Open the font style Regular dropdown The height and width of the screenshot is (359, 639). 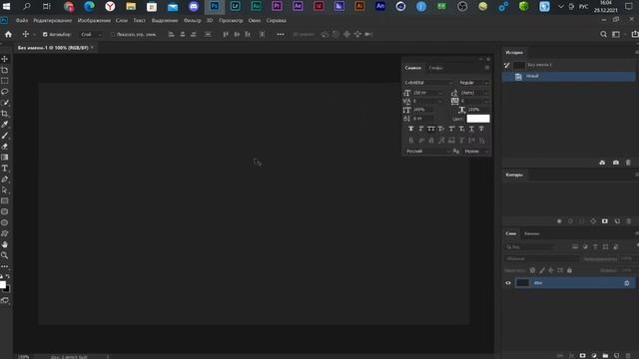(x=473, y=83)
